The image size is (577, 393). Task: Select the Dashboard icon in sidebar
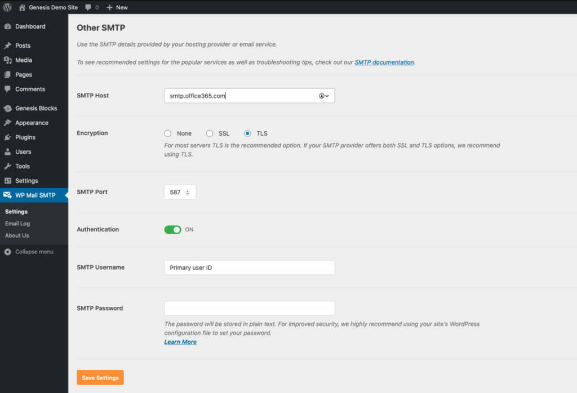pos(8,26)
